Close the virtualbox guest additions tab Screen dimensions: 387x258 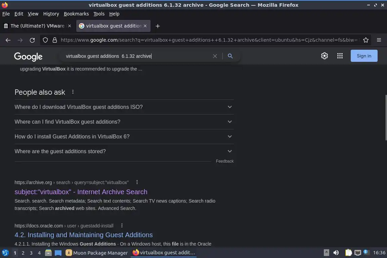[x=145, y=26]
